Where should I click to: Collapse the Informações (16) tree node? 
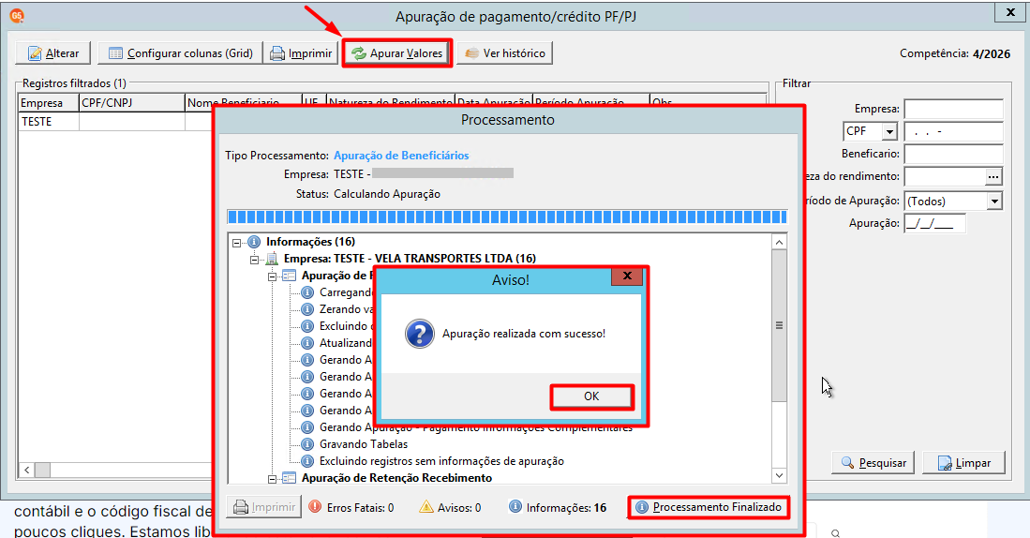click(236, 243)
